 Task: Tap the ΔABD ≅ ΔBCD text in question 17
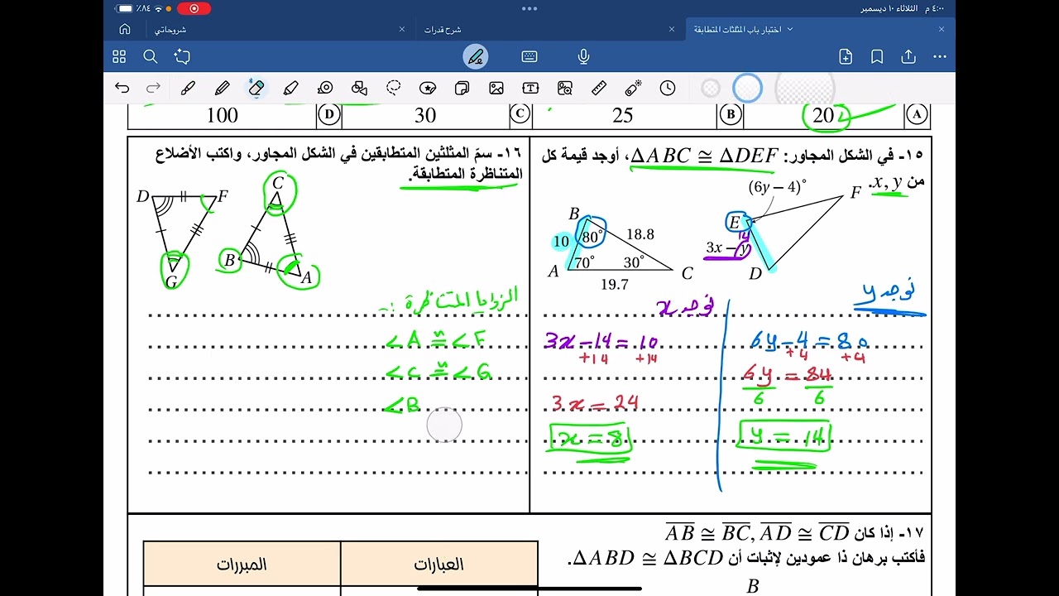[649, 558]
